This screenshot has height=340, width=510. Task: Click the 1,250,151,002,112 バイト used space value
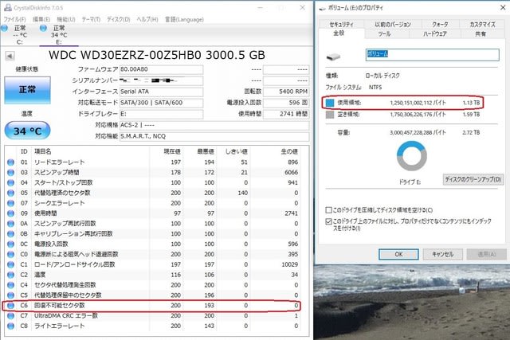(418, 103)
